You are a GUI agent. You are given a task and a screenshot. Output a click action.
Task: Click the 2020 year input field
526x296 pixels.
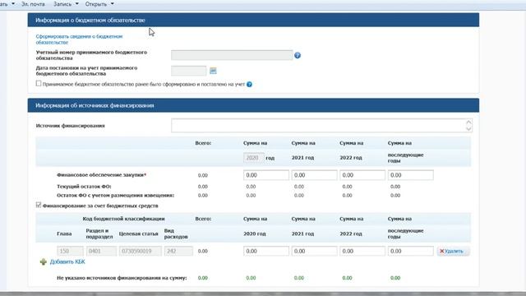[254, 158]
